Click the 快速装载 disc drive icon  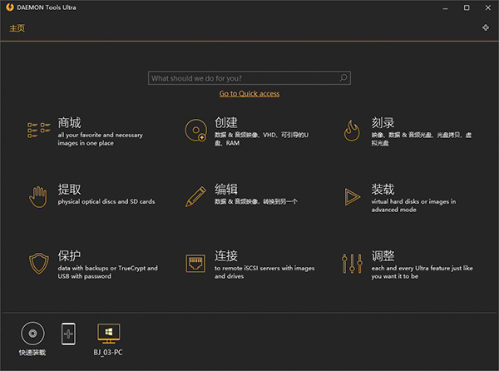[x=32, y=334]
